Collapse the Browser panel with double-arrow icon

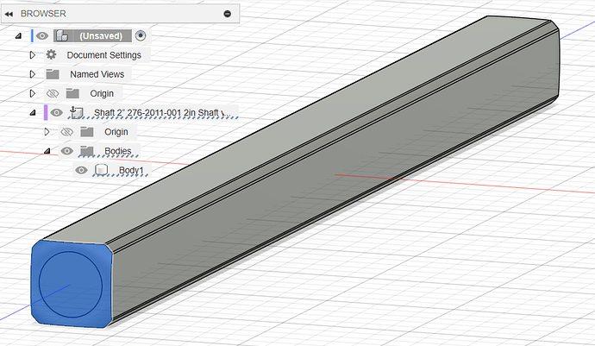tap(9, 14)
